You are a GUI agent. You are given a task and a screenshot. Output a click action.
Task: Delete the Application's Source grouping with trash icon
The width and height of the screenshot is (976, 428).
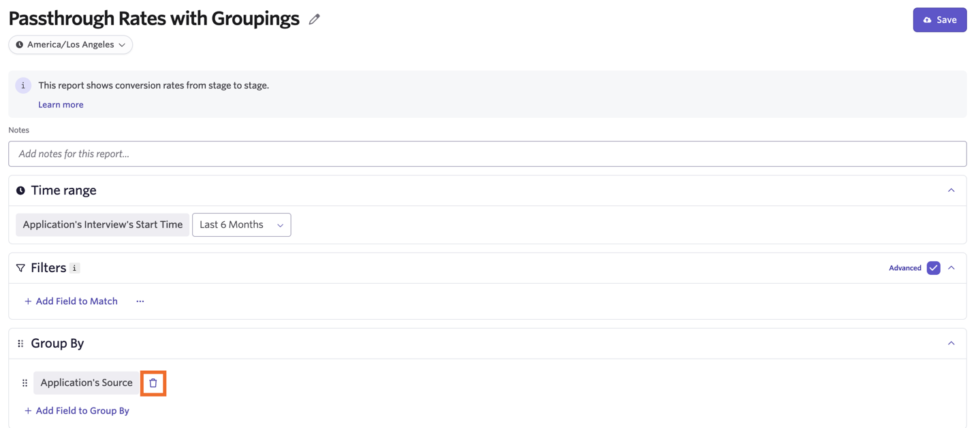pos(153,383)
